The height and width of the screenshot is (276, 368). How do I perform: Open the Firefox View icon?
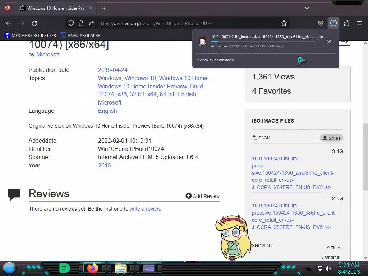pos(7,8)
